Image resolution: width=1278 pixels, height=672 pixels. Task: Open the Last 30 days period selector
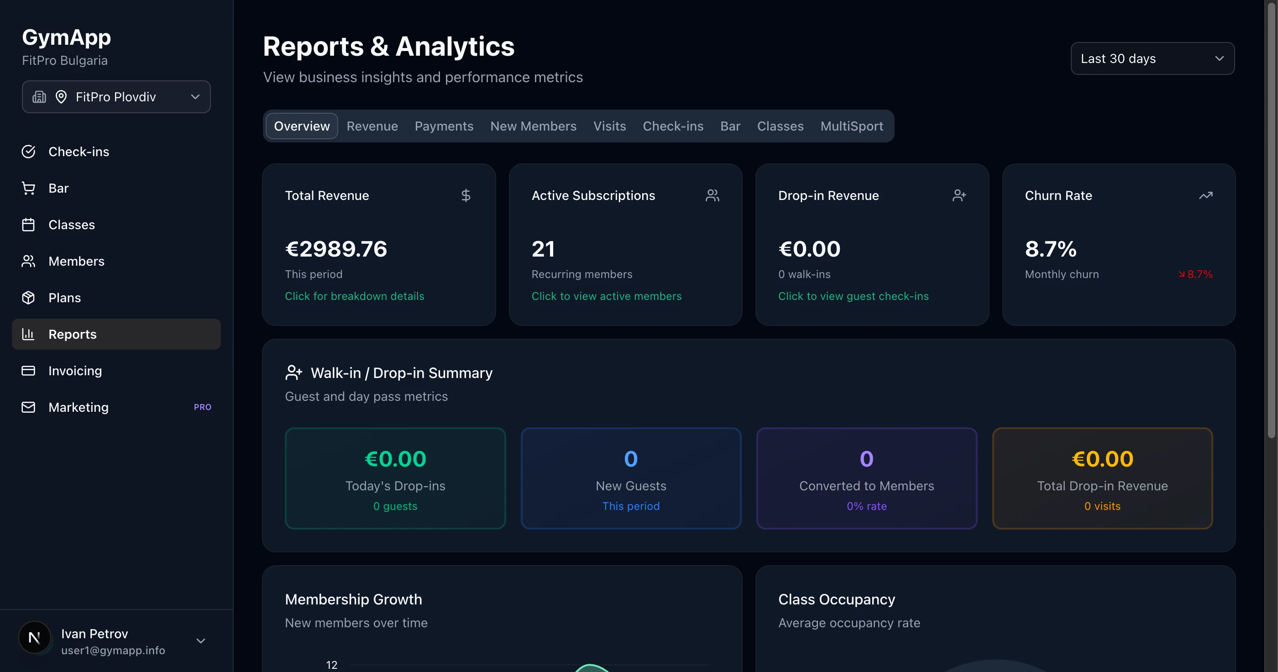(1152, 58)
